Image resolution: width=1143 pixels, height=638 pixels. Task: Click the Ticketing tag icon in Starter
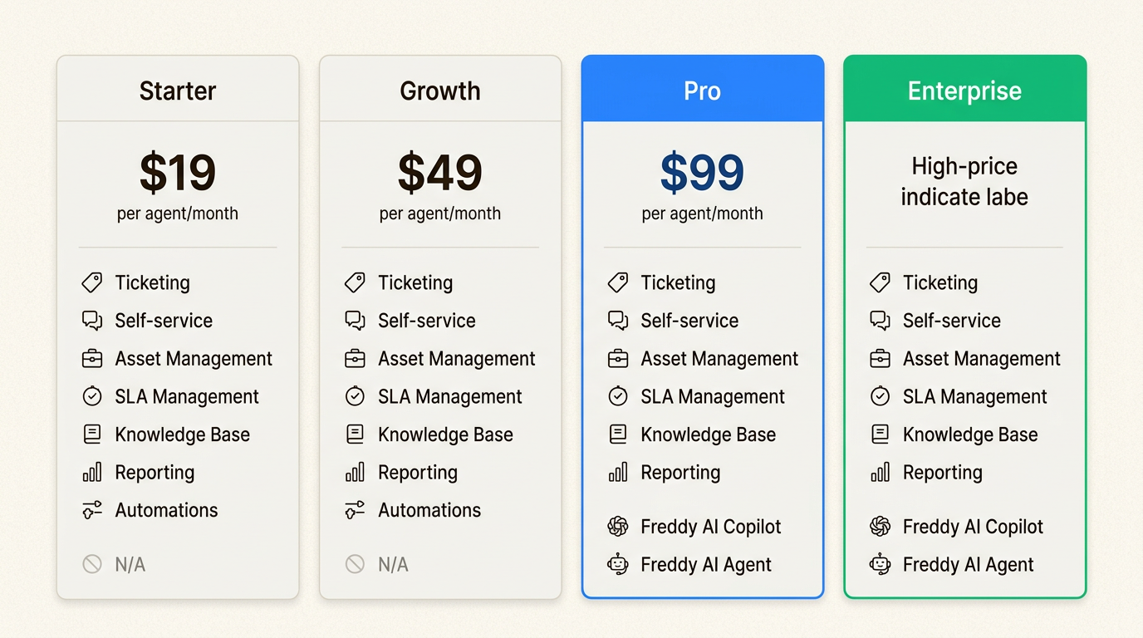pos(92,282)
